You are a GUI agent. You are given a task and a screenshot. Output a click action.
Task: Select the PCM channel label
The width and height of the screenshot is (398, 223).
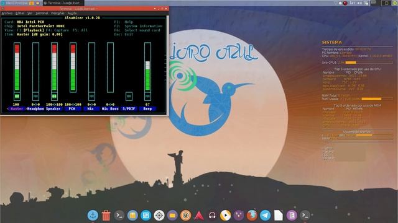tap(72, 109)
